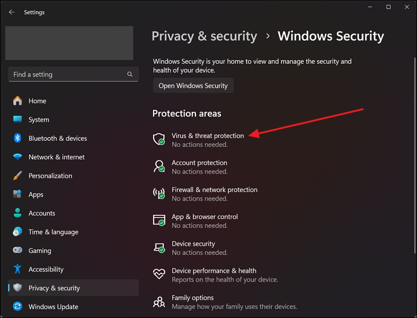Screen dimensions: 417x318
Task: Open Time & language settings
Action: point(53,232)
